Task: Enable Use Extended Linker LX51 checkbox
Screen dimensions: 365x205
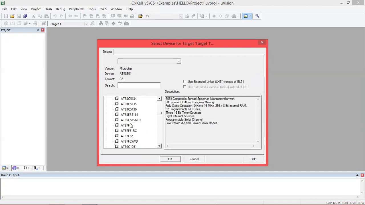Action: pyautogui.click(x=185, y=82)
